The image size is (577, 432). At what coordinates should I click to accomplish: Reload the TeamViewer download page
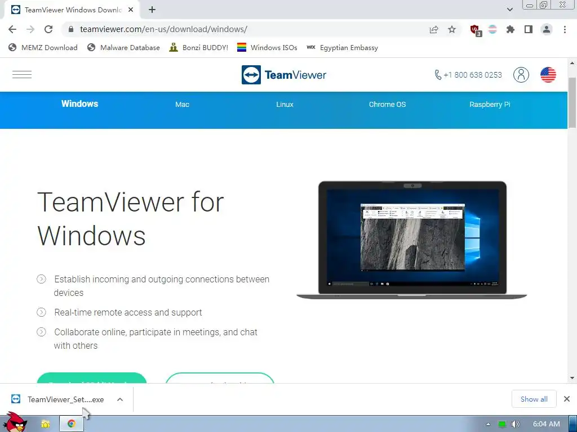(x=48, y=29)
